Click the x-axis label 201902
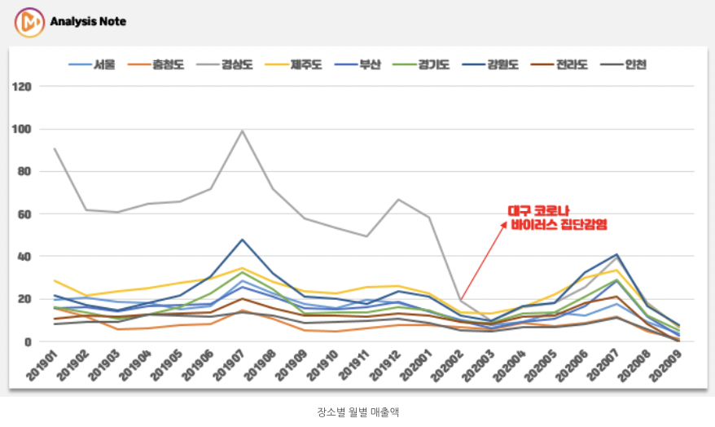 [73, 365]
